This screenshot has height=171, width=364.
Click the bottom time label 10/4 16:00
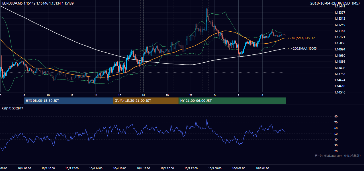120,168
